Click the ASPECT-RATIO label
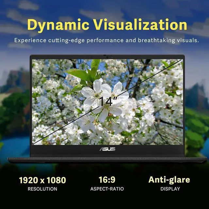Viewport: 209px width, 209px height. [107, 189]
